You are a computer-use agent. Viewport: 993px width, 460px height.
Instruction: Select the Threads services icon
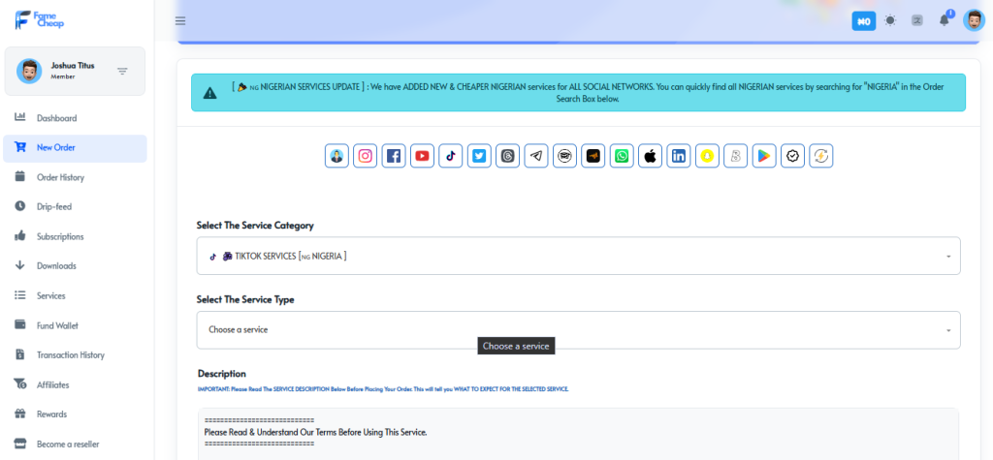coord(508,156)
